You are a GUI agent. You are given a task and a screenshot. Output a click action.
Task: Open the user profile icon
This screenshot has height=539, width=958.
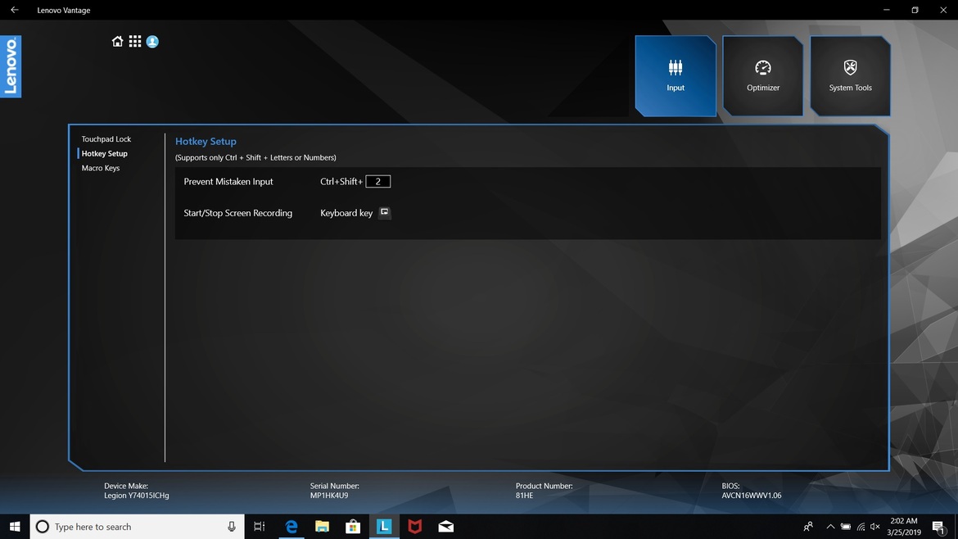tap(153, 42)
